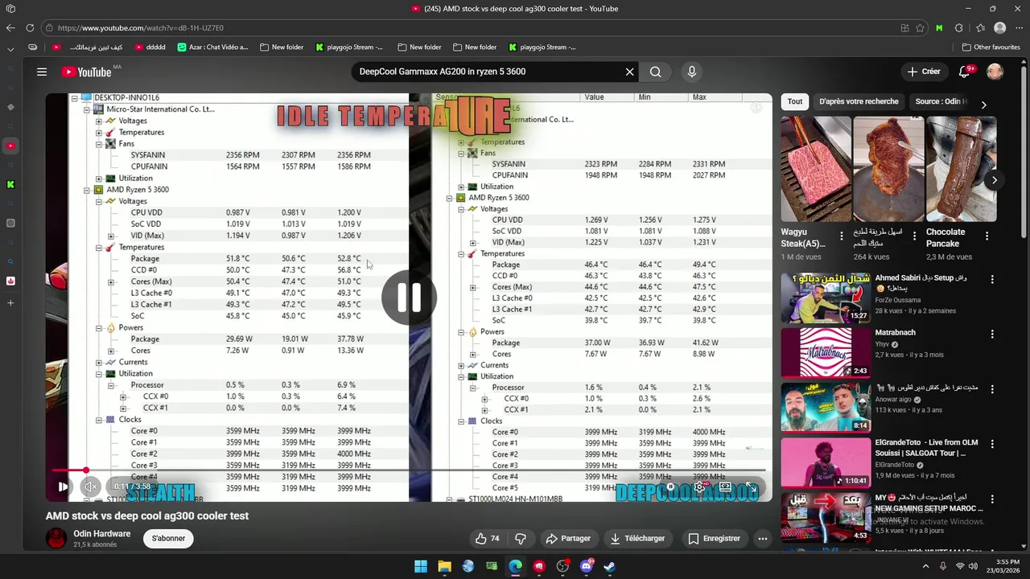This screenshot has height=579, width=1030.
Task: Open Matrabnach video title
Action: pyautogui.click(x=895, y=332)
